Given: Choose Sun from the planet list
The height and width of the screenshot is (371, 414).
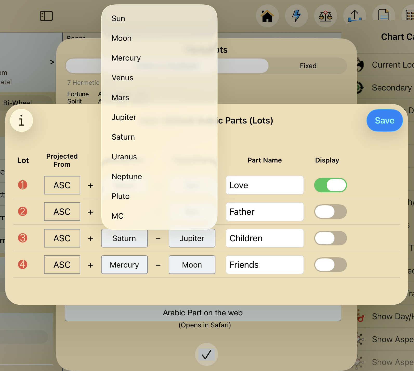Looking at the screenshot, I should pyautogui.click(x=159, y=18).
